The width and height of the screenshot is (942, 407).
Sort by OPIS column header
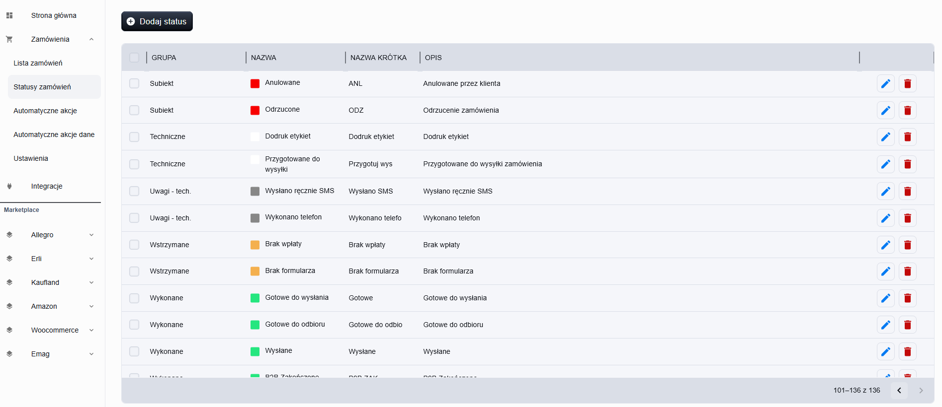click(x=433, y=58)
